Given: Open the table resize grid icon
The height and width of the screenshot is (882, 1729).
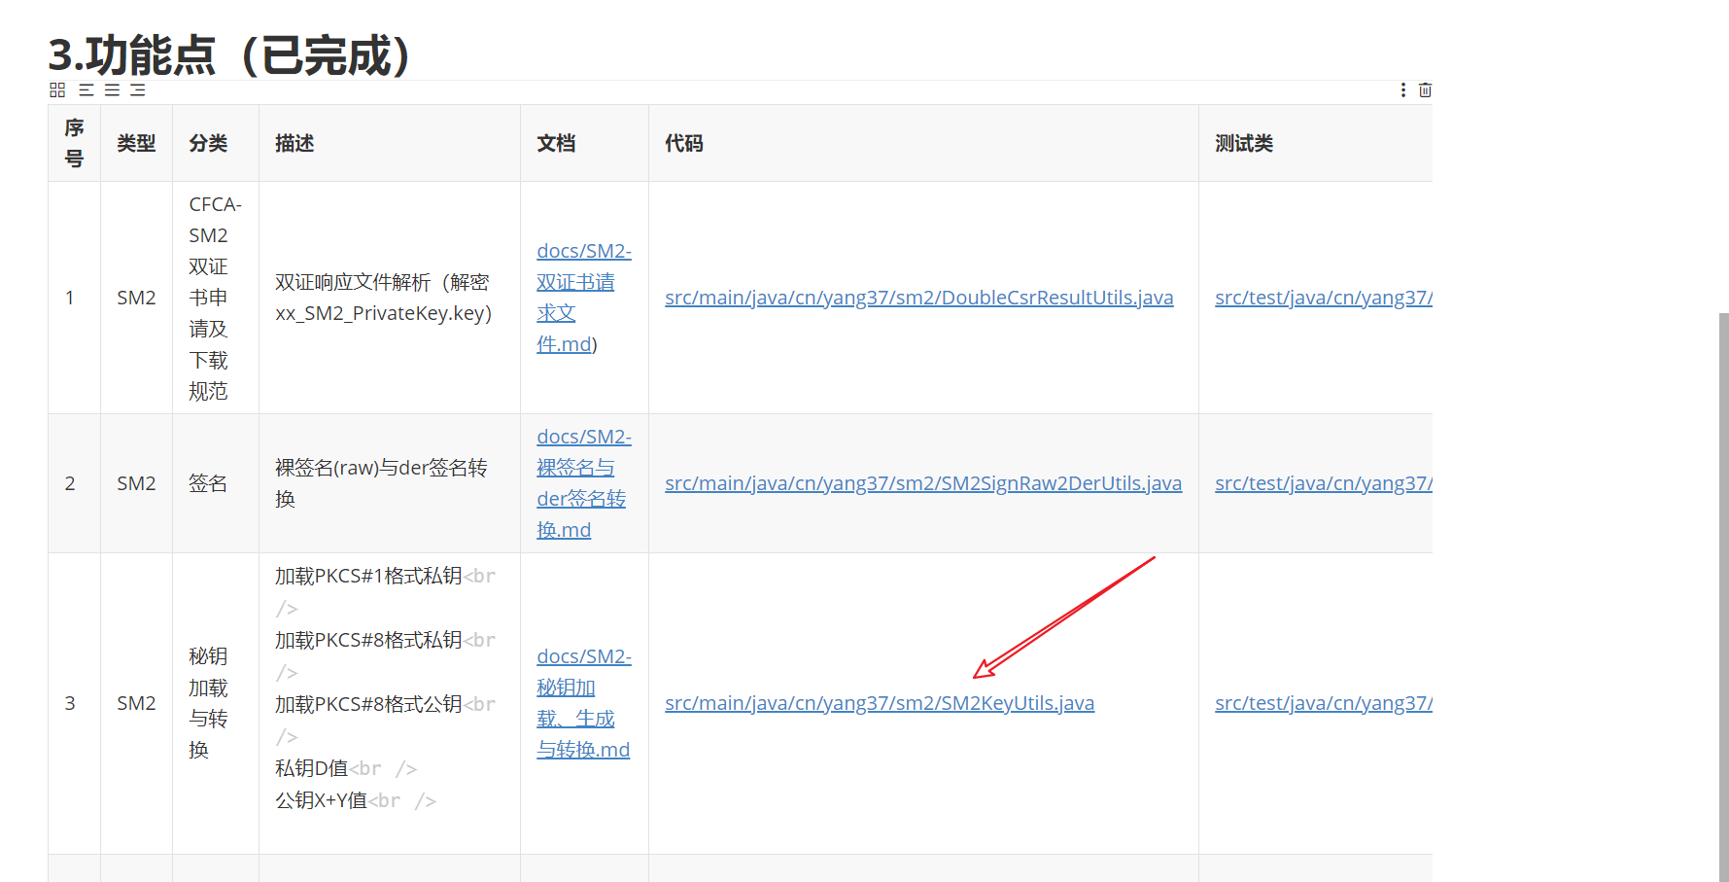Looking at the screenshot, I should [x=57, y=90].
